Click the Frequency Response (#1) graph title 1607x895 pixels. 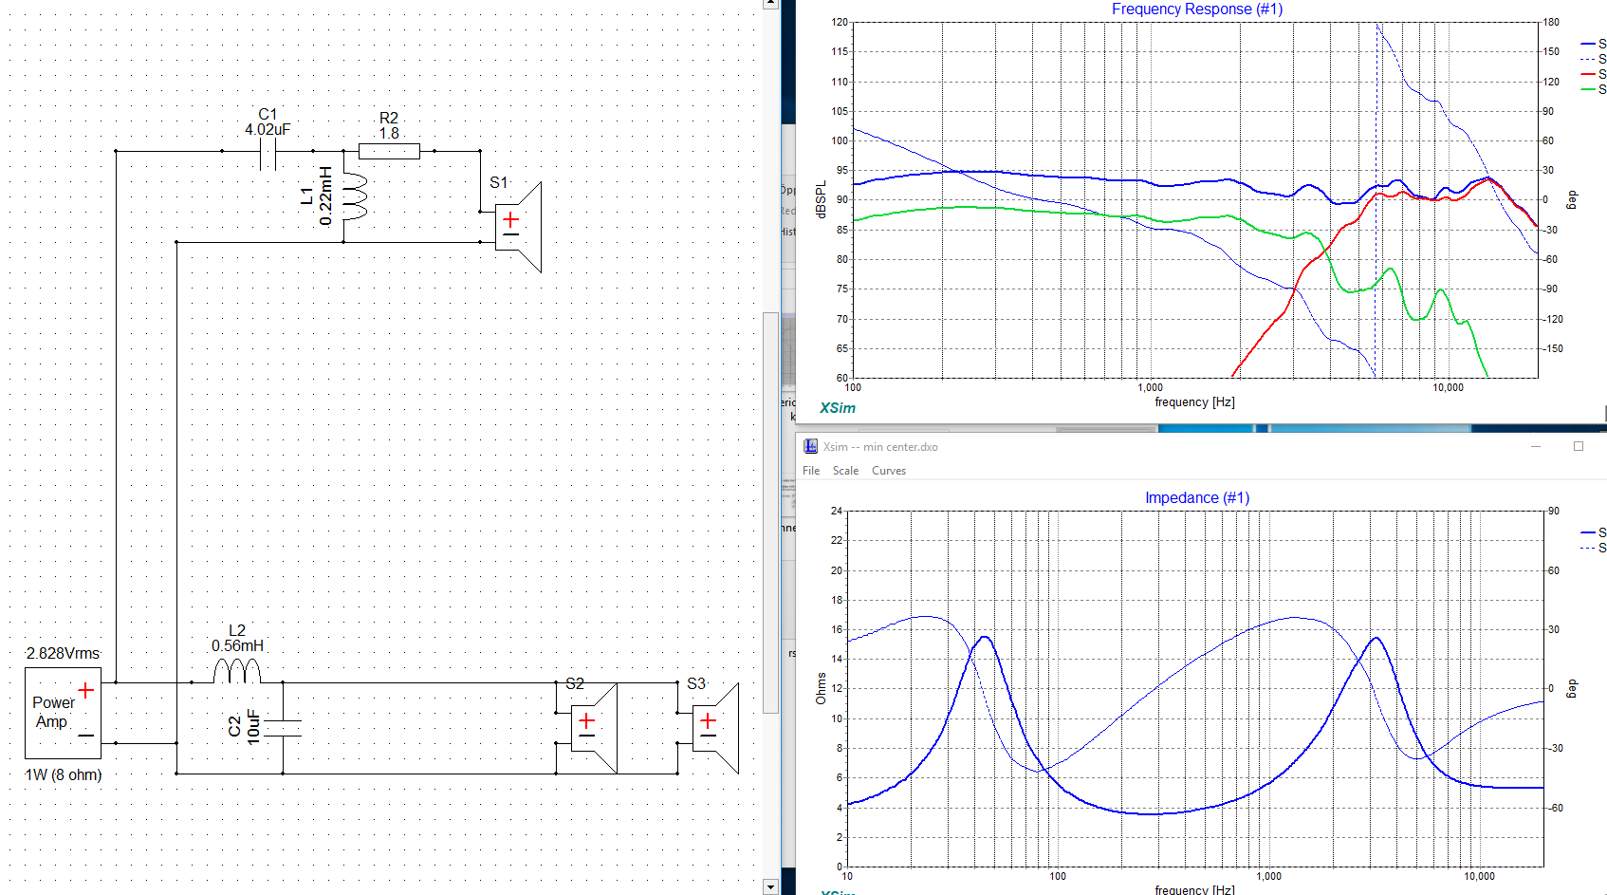1196,9
